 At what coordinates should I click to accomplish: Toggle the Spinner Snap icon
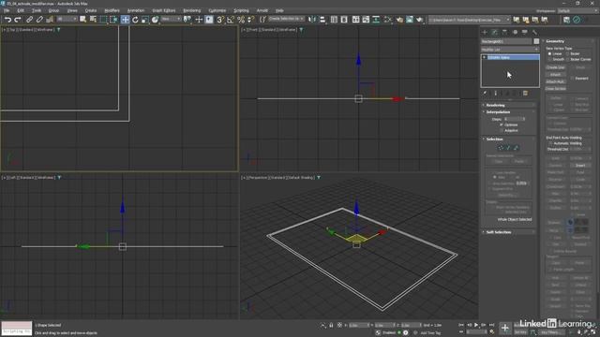251,20
